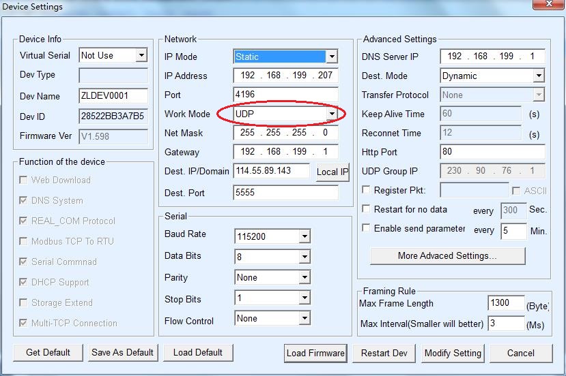Expand the Dest. Mode dropdown
Image resolution: width=566 pixels, height=376 pixels.
tap(538, 76)
